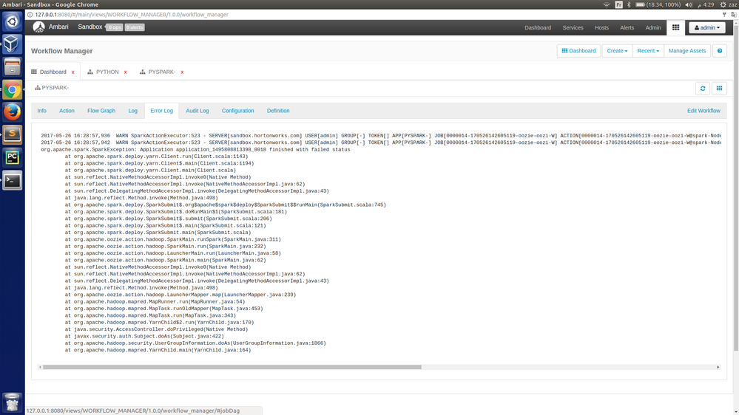Click the browser address bar URL
This screenshot has width=739, height=415.
tap(132, 15)
